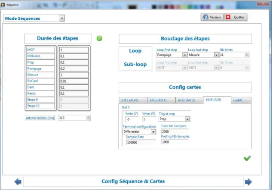Click the Sample Rate field showing 100000
This screenshot has height=190, width=273.
tap(141, 142)
